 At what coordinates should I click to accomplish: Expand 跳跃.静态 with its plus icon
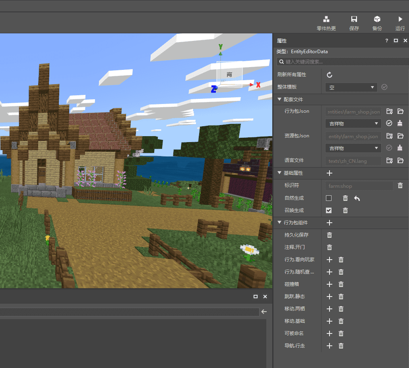click(330, 297)
